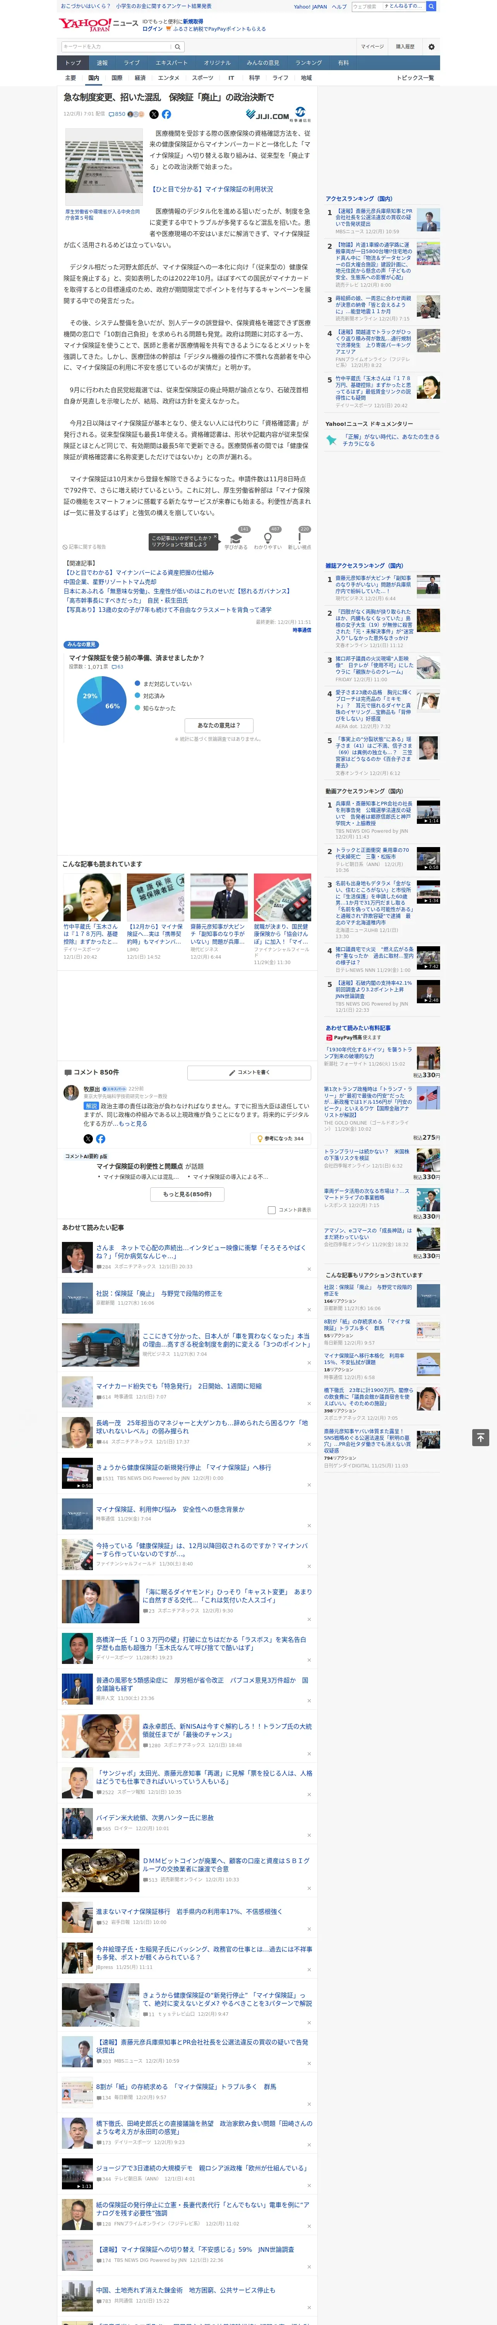Open the みんなの意見 nav tab
This screenshot has height=2325, width=497.
[263, 63]
